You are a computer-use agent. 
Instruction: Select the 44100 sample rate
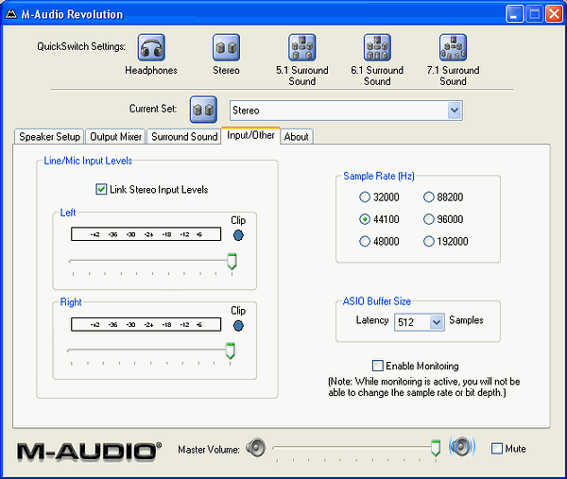[365, 219]
